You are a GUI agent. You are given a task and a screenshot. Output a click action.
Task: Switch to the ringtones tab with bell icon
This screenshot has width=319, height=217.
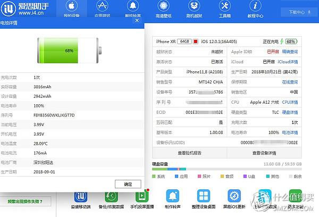tap(133, 9)
